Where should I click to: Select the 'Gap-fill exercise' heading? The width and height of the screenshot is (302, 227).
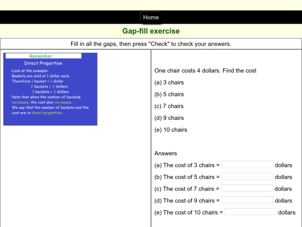coord(151,31)
